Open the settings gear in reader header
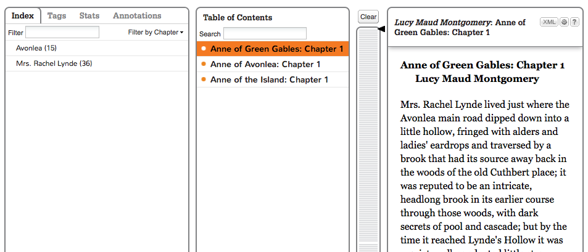This screenshot has width=588, height=252. coord(564,22)
